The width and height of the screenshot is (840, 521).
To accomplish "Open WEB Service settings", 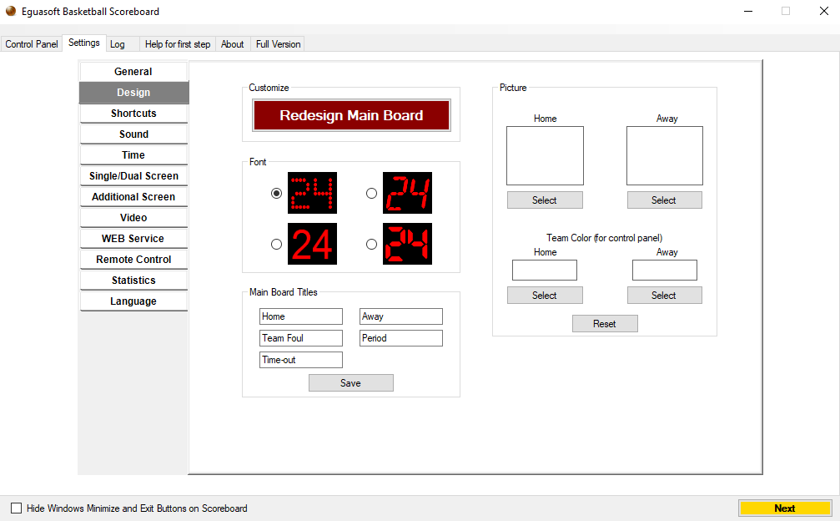I will 133,239.
